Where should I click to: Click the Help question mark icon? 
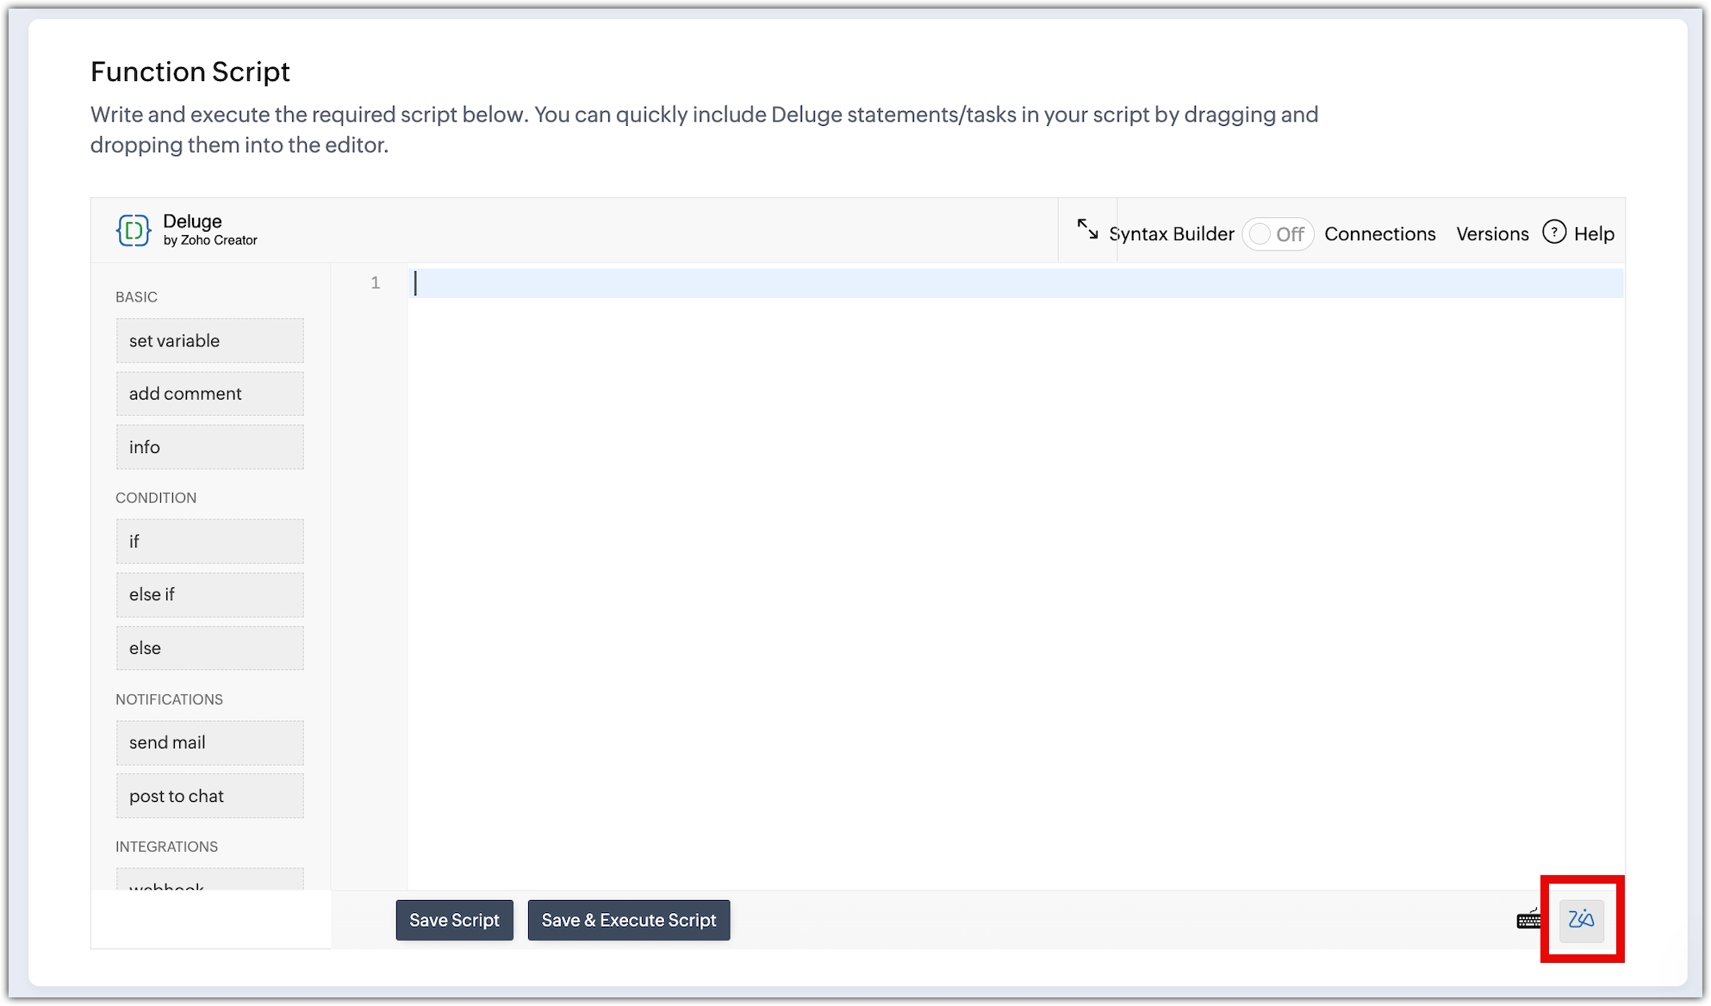coord(1554,233)
